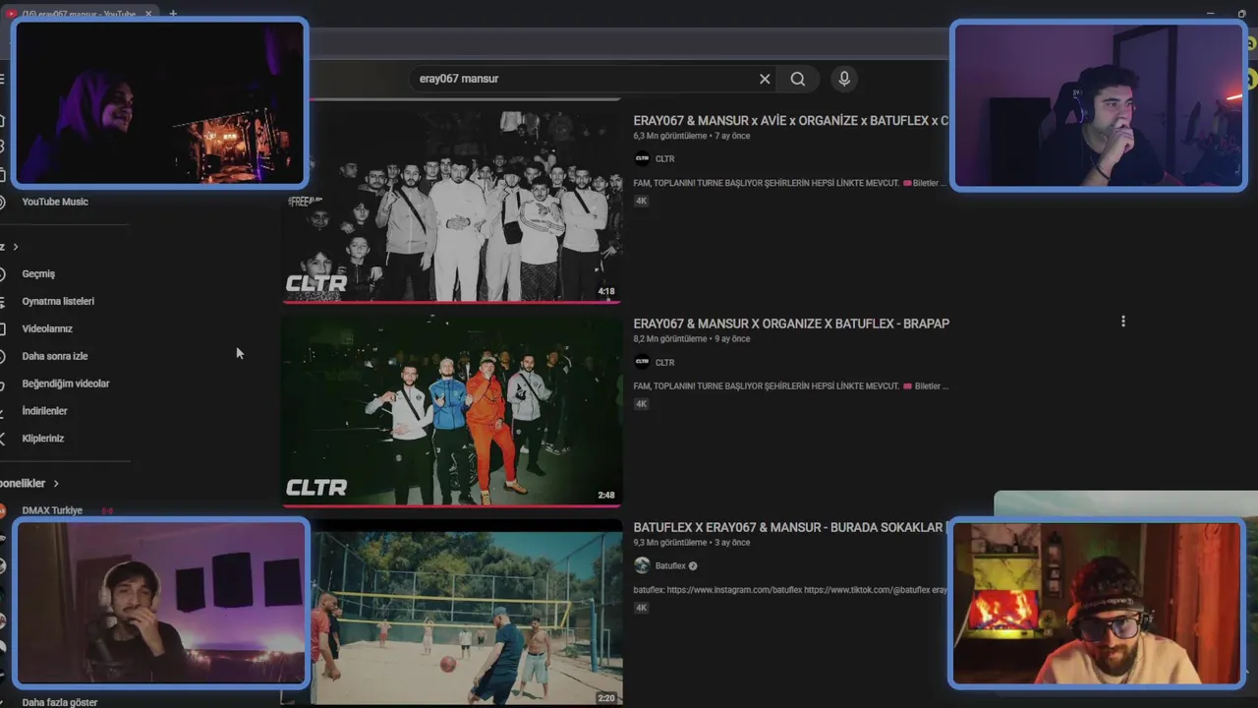Viewport: 1258px width, 708px height.
Task: Click the CLTR avatar under the BRAPAP video
Action: pyautogui.click(x=642, y=362)
